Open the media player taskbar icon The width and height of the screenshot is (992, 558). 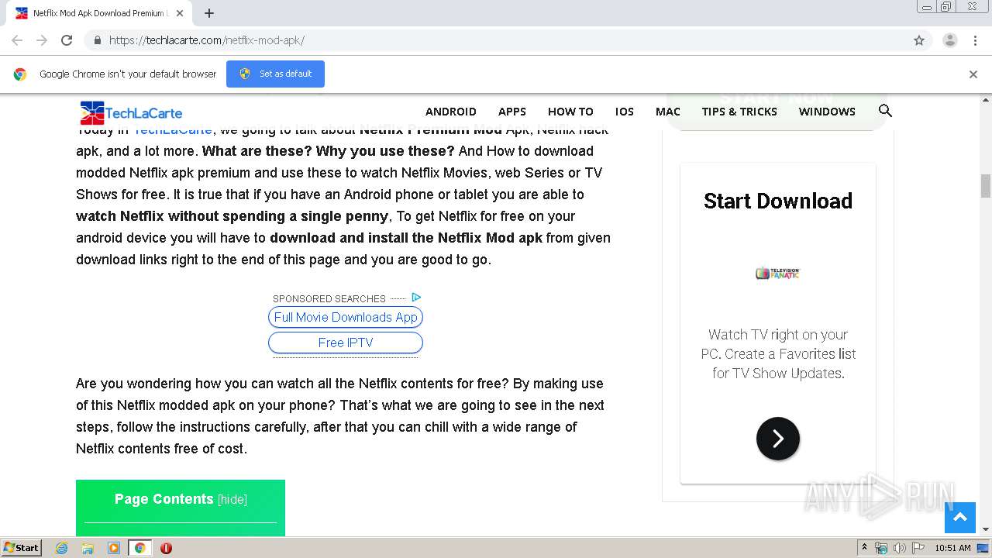coord(114,548)
